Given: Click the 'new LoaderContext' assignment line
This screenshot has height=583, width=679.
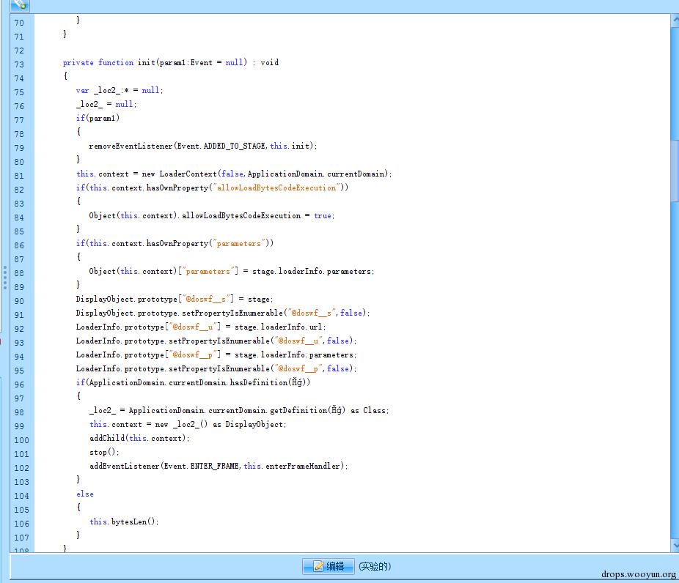Looking at the screenshot, I should click(x=234, y=174).
